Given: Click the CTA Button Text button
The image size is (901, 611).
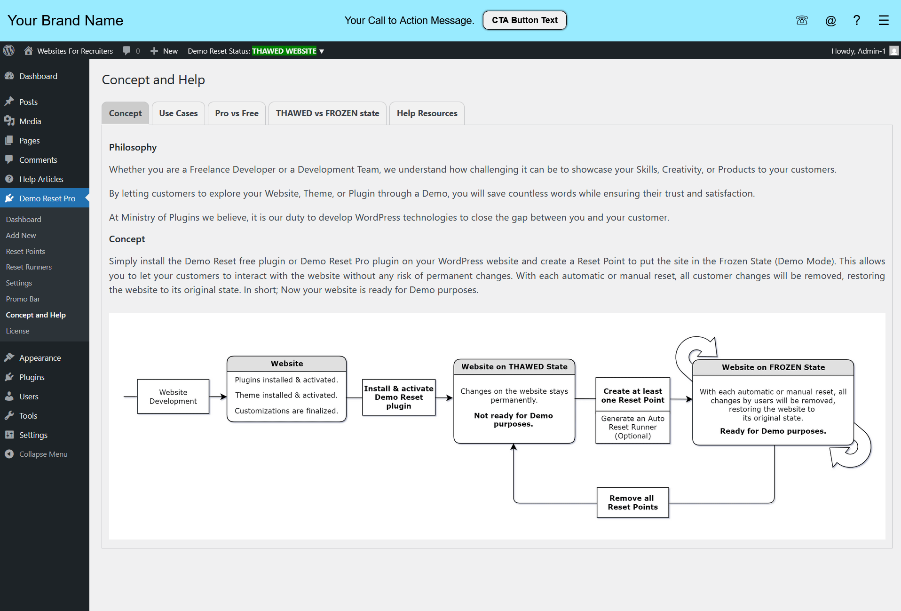Looking at the screenshot, I should coord(525,20).
